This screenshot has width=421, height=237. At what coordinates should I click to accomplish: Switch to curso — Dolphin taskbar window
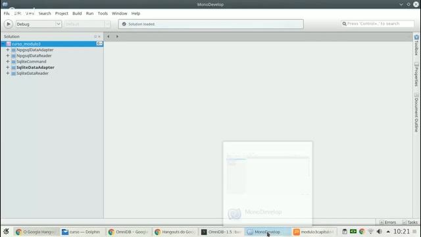click(82, 232)
